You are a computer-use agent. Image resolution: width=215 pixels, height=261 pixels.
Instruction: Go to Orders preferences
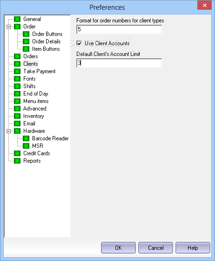(31, 56)
